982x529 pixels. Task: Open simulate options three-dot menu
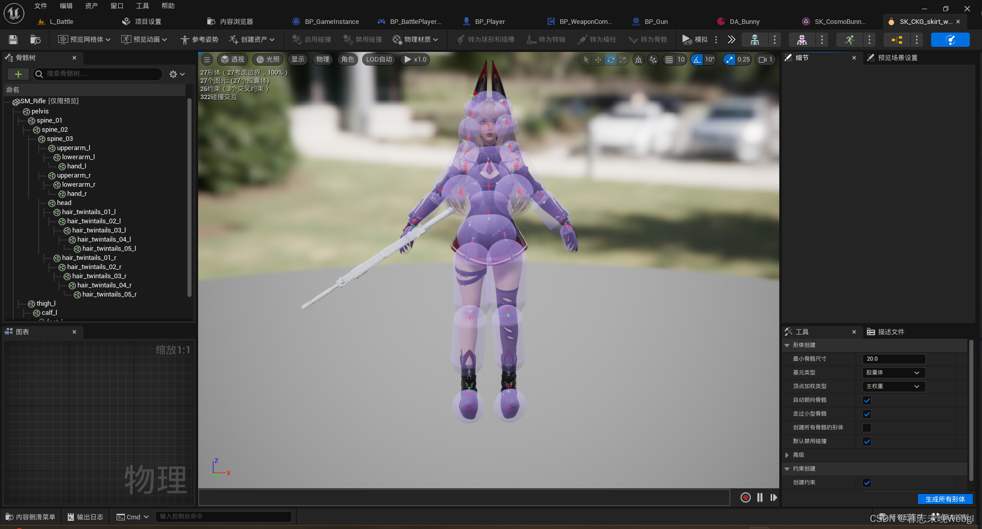(x=716, y=40)
